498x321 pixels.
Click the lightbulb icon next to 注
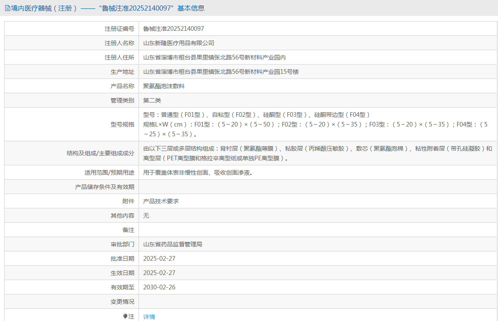point(125,316)
